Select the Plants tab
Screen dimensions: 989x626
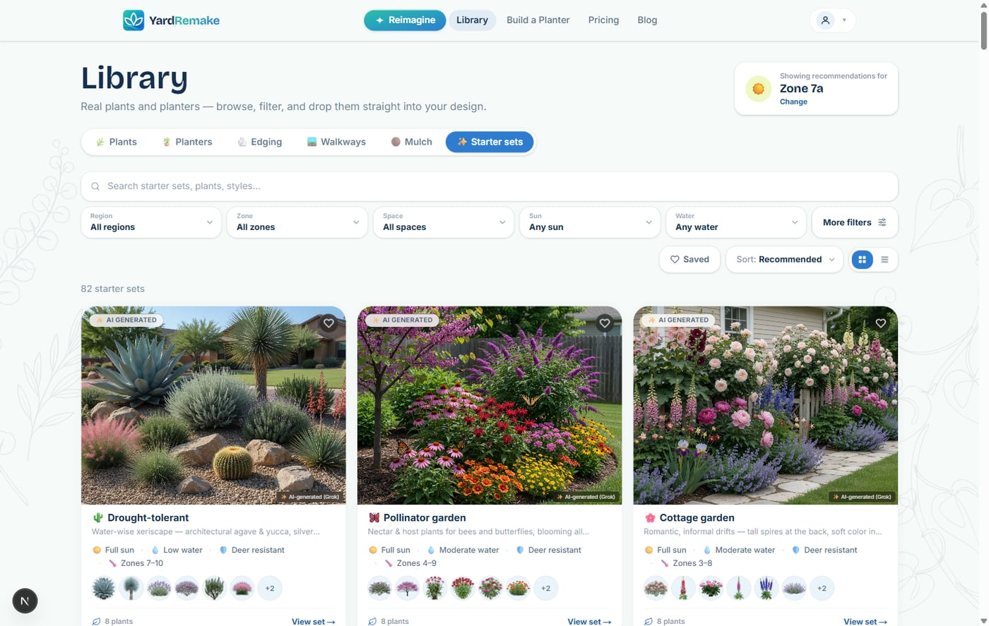click(117, 142)
